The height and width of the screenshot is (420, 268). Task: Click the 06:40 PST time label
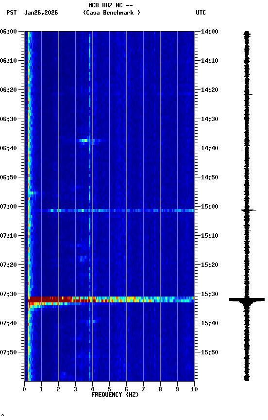click(8, 148)
